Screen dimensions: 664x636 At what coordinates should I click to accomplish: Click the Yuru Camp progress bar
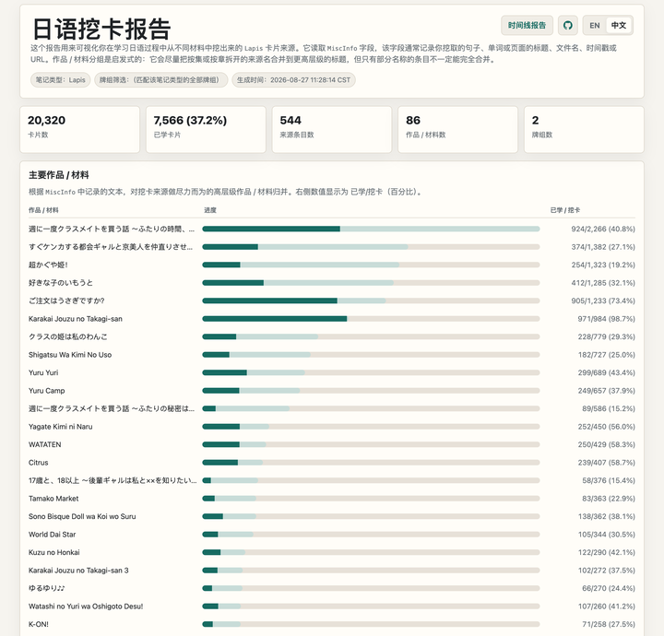click(371, 391)
